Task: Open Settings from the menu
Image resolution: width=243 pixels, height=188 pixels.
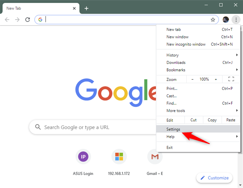Action: [x=198, y=129]
